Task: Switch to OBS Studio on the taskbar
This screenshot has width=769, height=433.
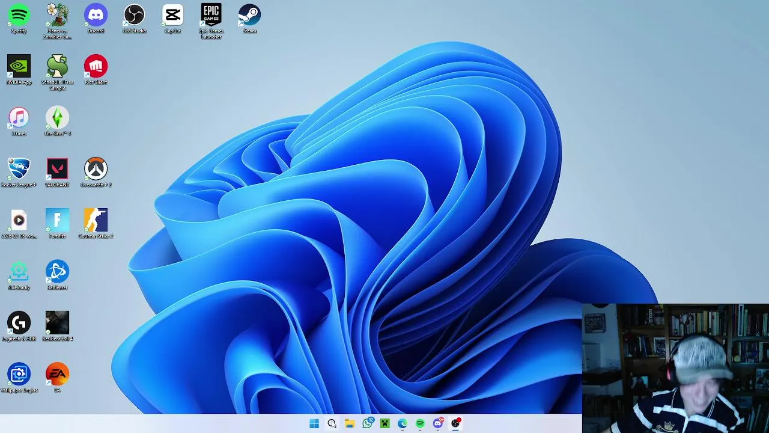Action: pyautogui.click(x=455, y=424)
